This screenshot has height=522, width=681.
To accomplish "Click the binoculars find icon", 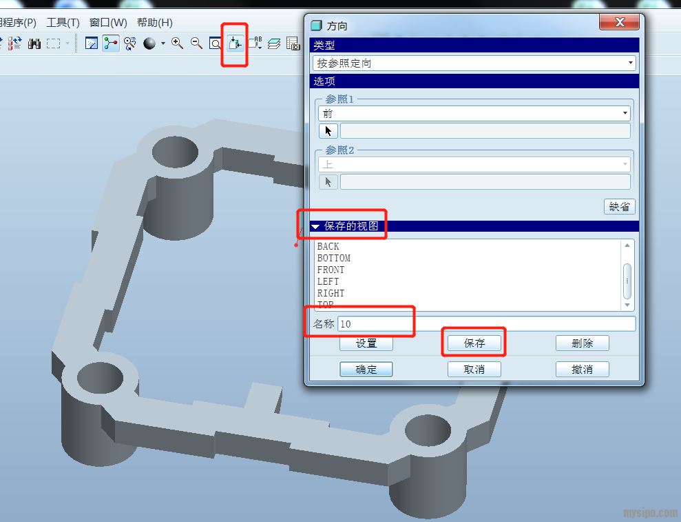I will [x=34, y=43].
